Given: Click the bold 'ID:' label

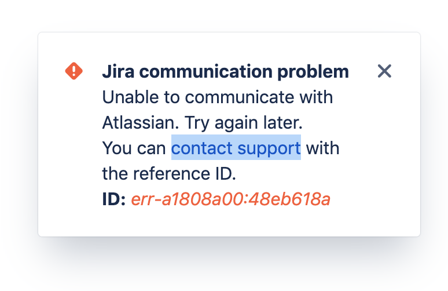Looking at the screenshot, I should 113,199.
